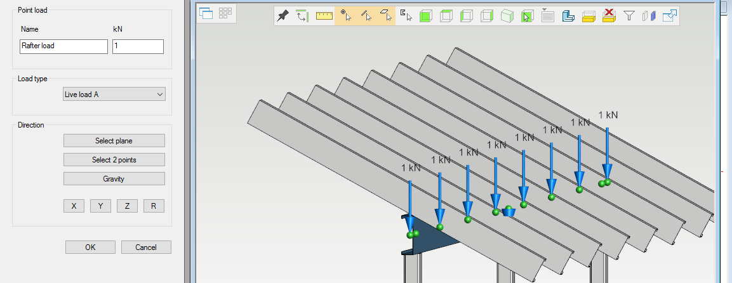Click the Select plane button
Screen dimensions: 732x283
click(x=114, y=141)
